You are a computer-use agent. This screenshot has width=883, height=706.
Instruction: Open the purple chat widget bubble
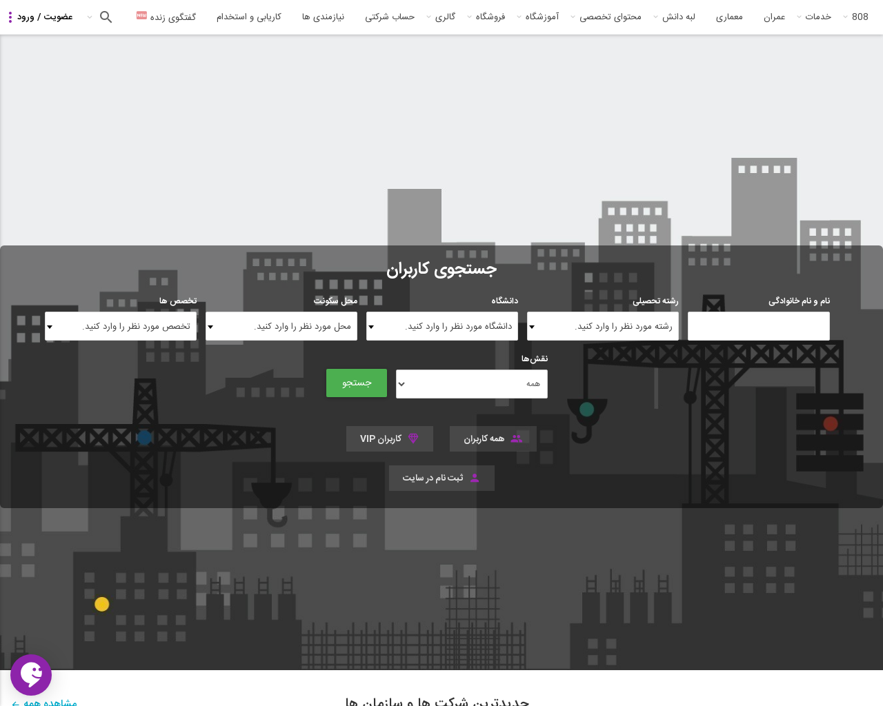pyautogui.click(x=30, y=674)
